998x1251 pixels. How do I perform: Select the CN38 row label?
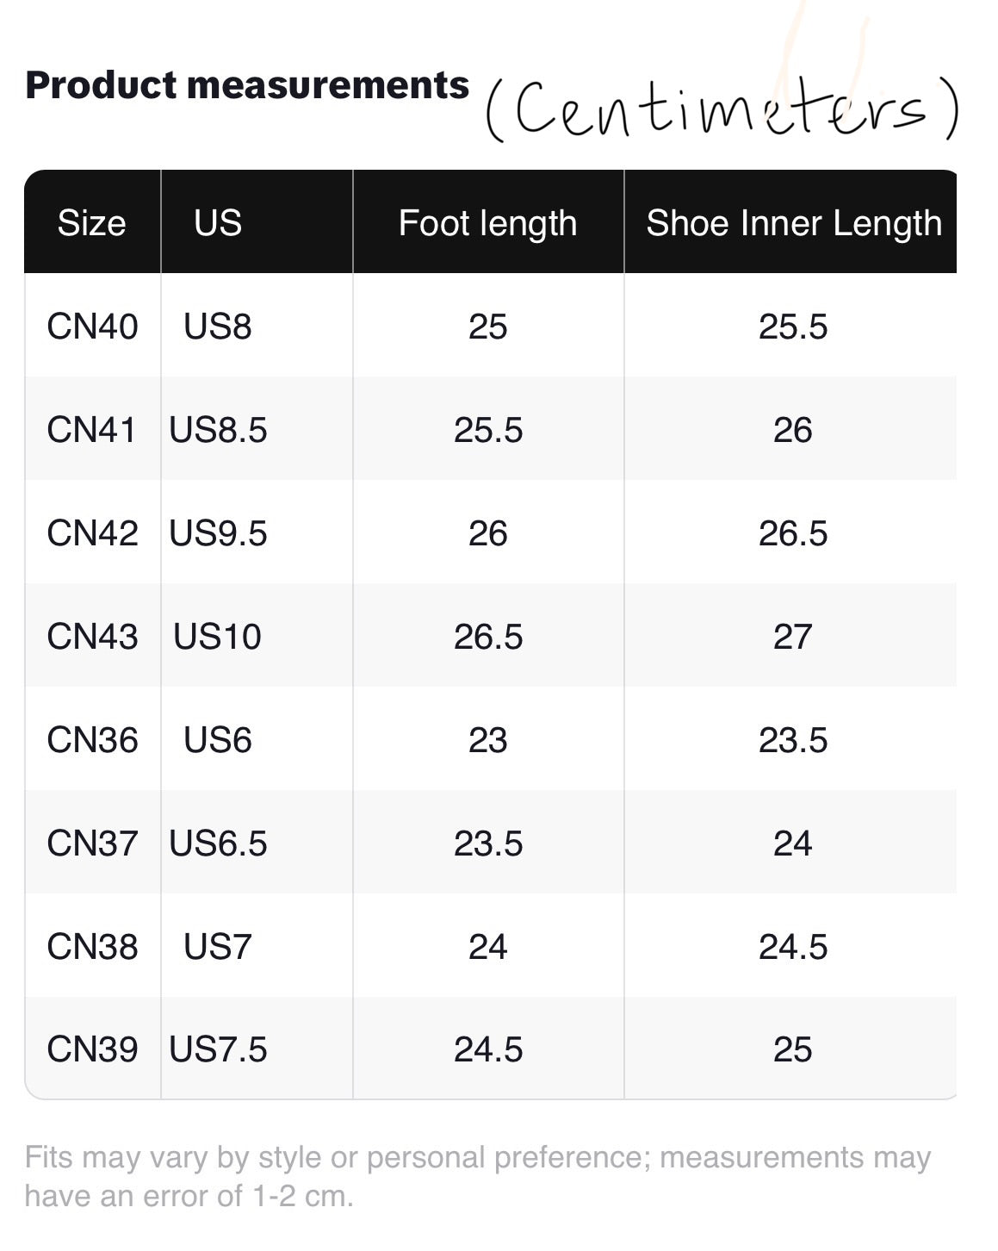tap(92, 947)
